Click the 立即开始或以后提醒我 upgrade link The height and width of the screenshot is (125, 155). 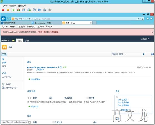[48, 32]
